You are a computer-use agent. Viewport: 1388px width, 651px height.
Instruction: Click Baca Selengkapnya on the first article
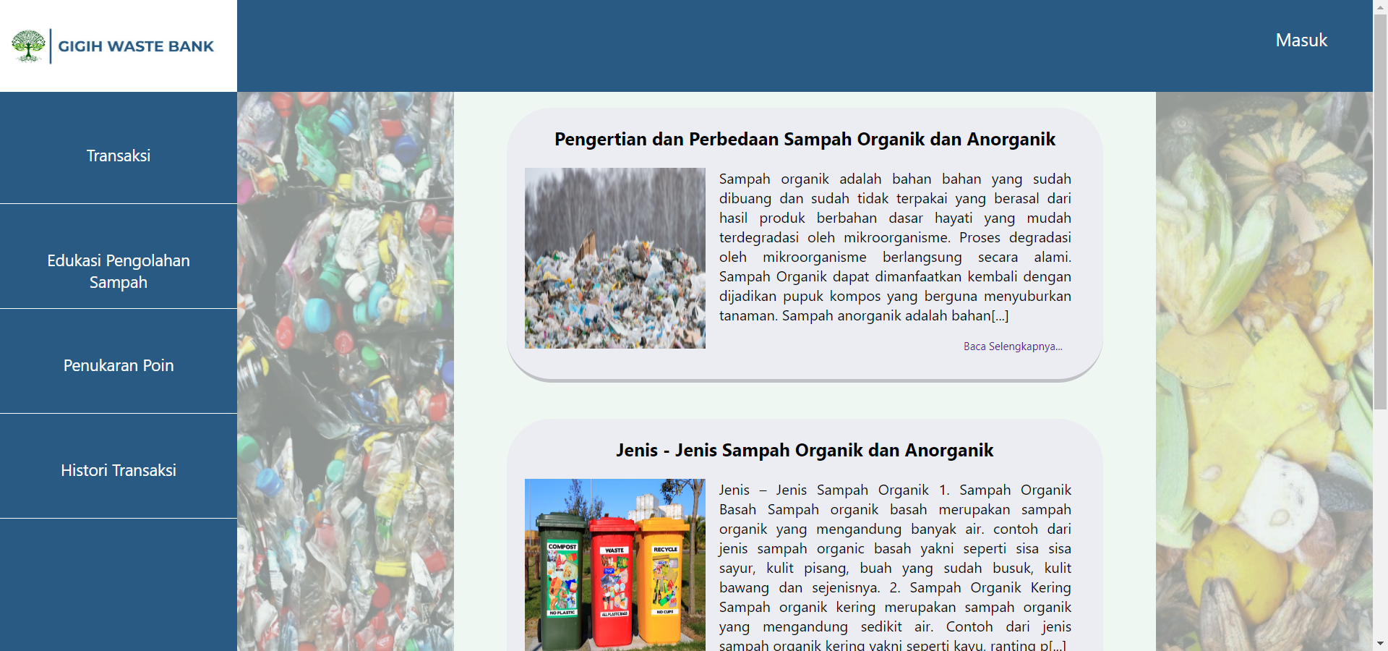(1012, 346)
